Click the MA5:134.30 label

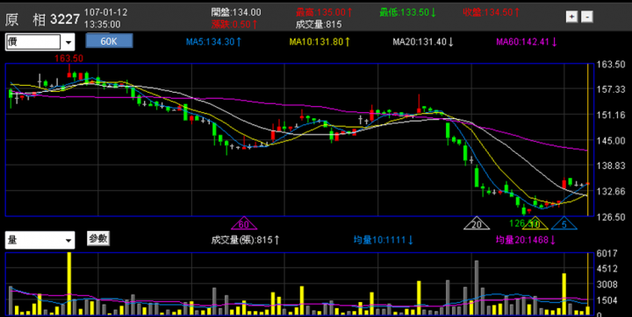tap(213, 41)
